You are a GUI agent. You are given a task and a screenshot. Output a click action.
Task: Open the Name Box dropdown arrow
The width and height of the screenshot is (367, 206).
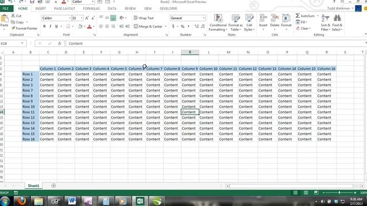[22, 43]
